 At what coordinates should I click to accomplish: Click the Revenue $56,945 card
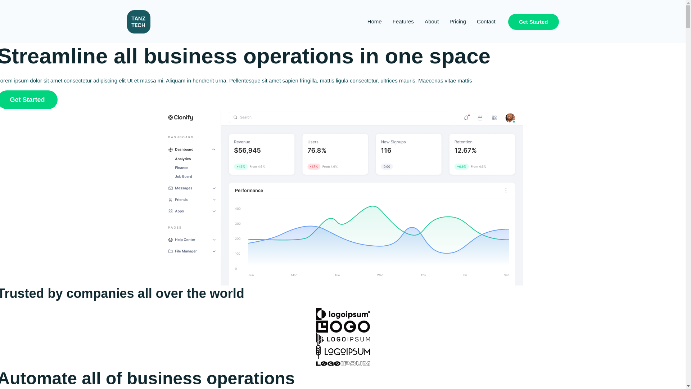[x=262, y=154]
